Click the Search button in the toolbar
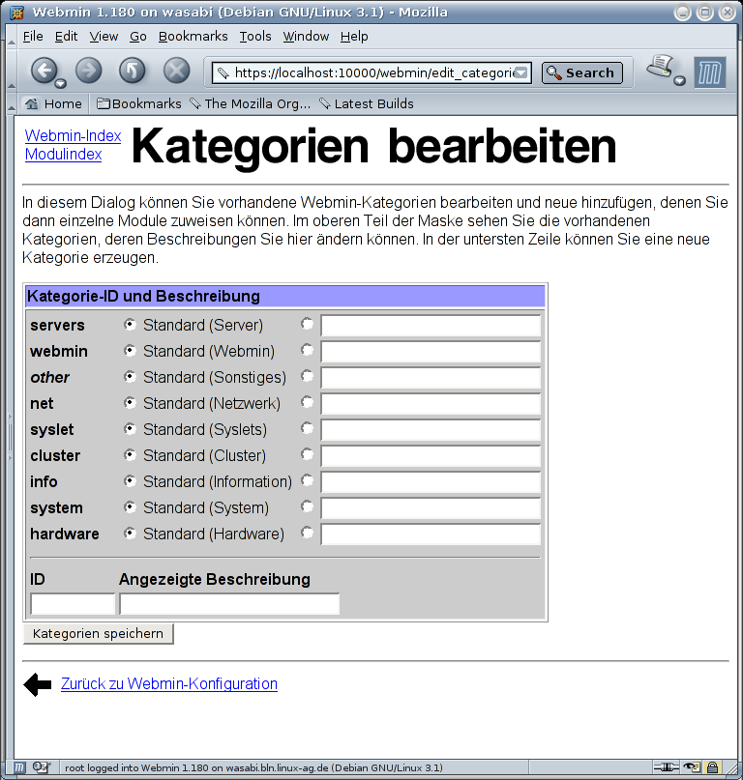Image resolution: width=743 pixels, height=780 pixels. [581, 73]
